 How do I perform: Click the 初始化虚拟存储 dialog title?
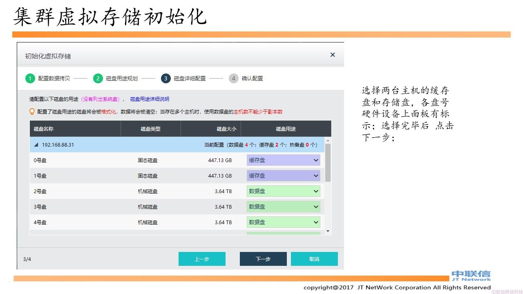[48, 56]
